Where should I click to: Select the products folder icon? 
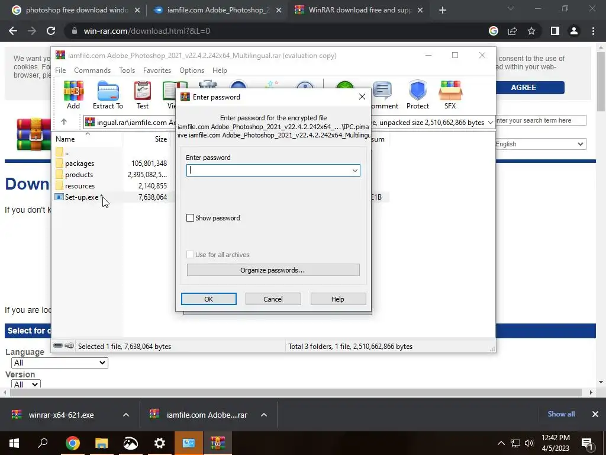[x=59, y=175]
